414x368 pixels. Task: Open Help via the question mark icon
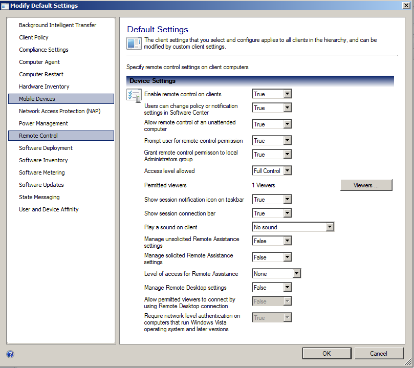pos(10,354)
